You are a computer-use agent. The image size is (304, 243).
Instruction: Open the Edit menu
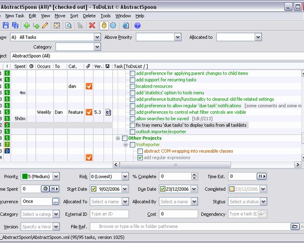[x=32, y=16]
